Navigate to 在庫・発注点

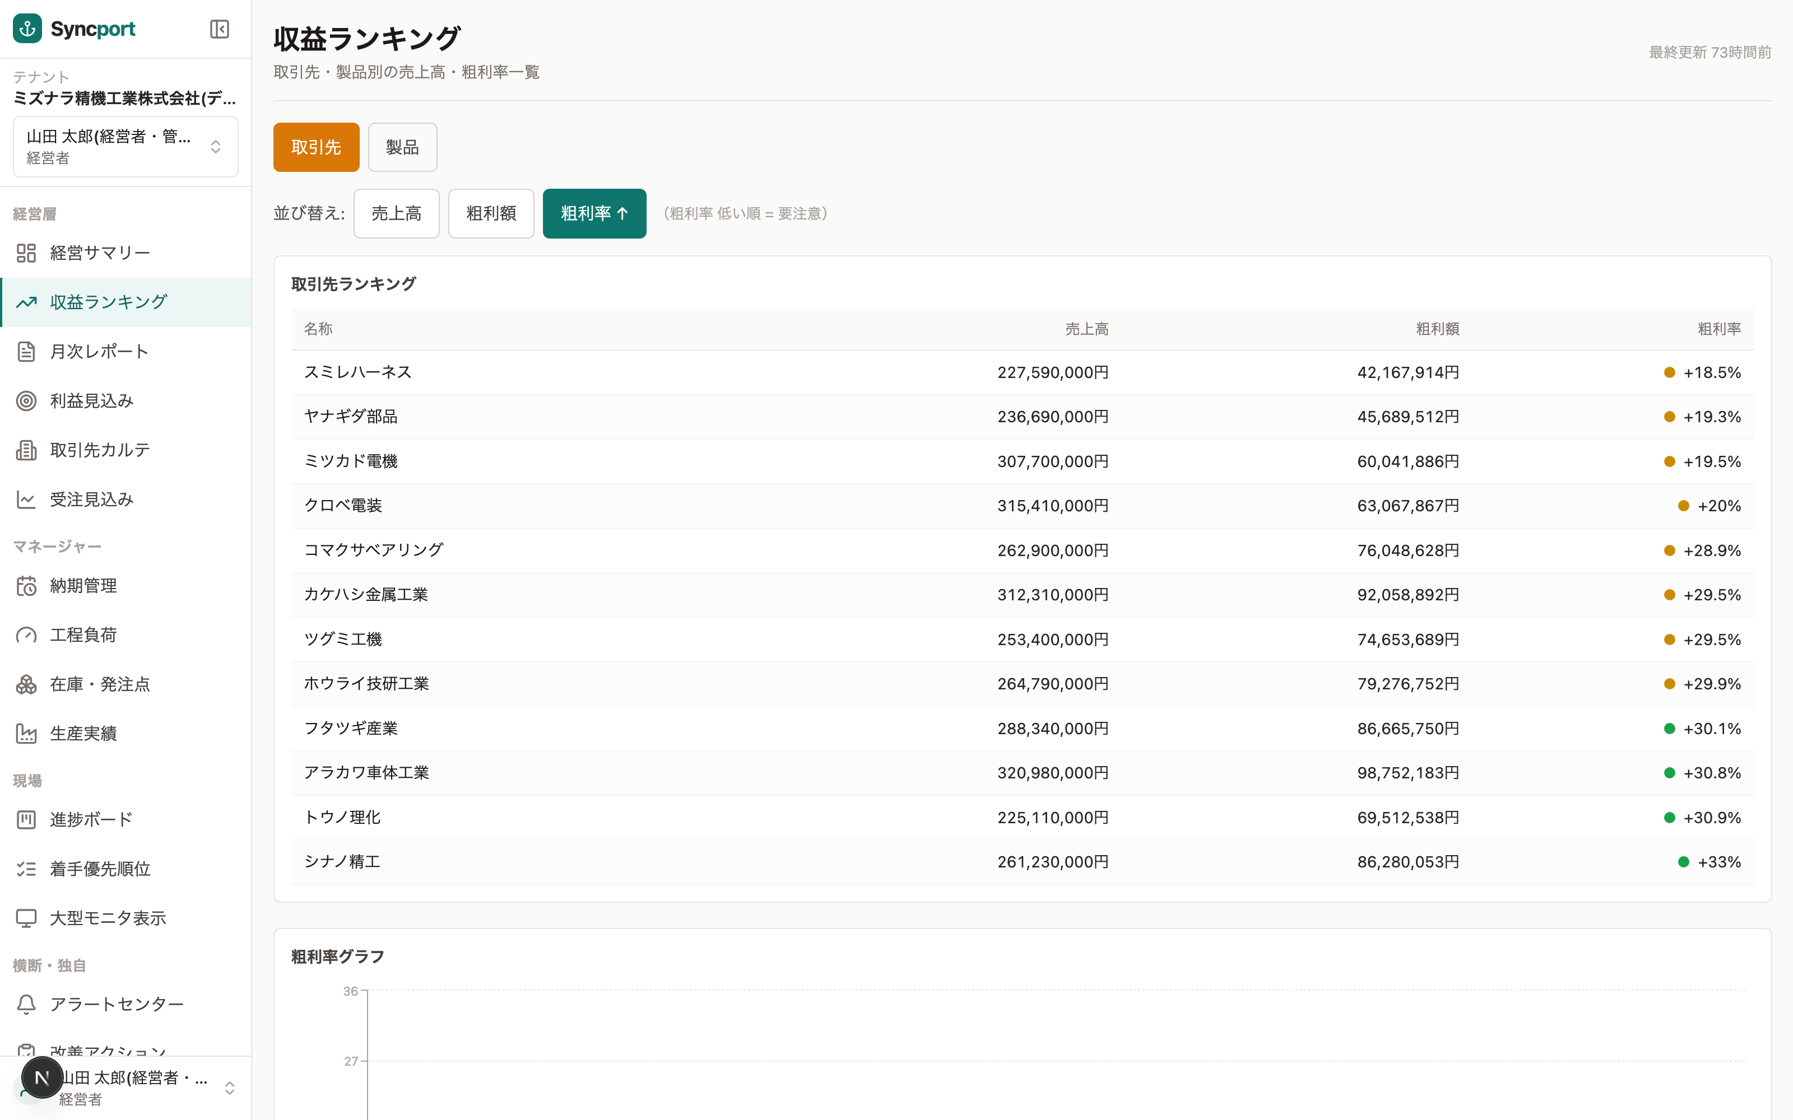point(125,684)
